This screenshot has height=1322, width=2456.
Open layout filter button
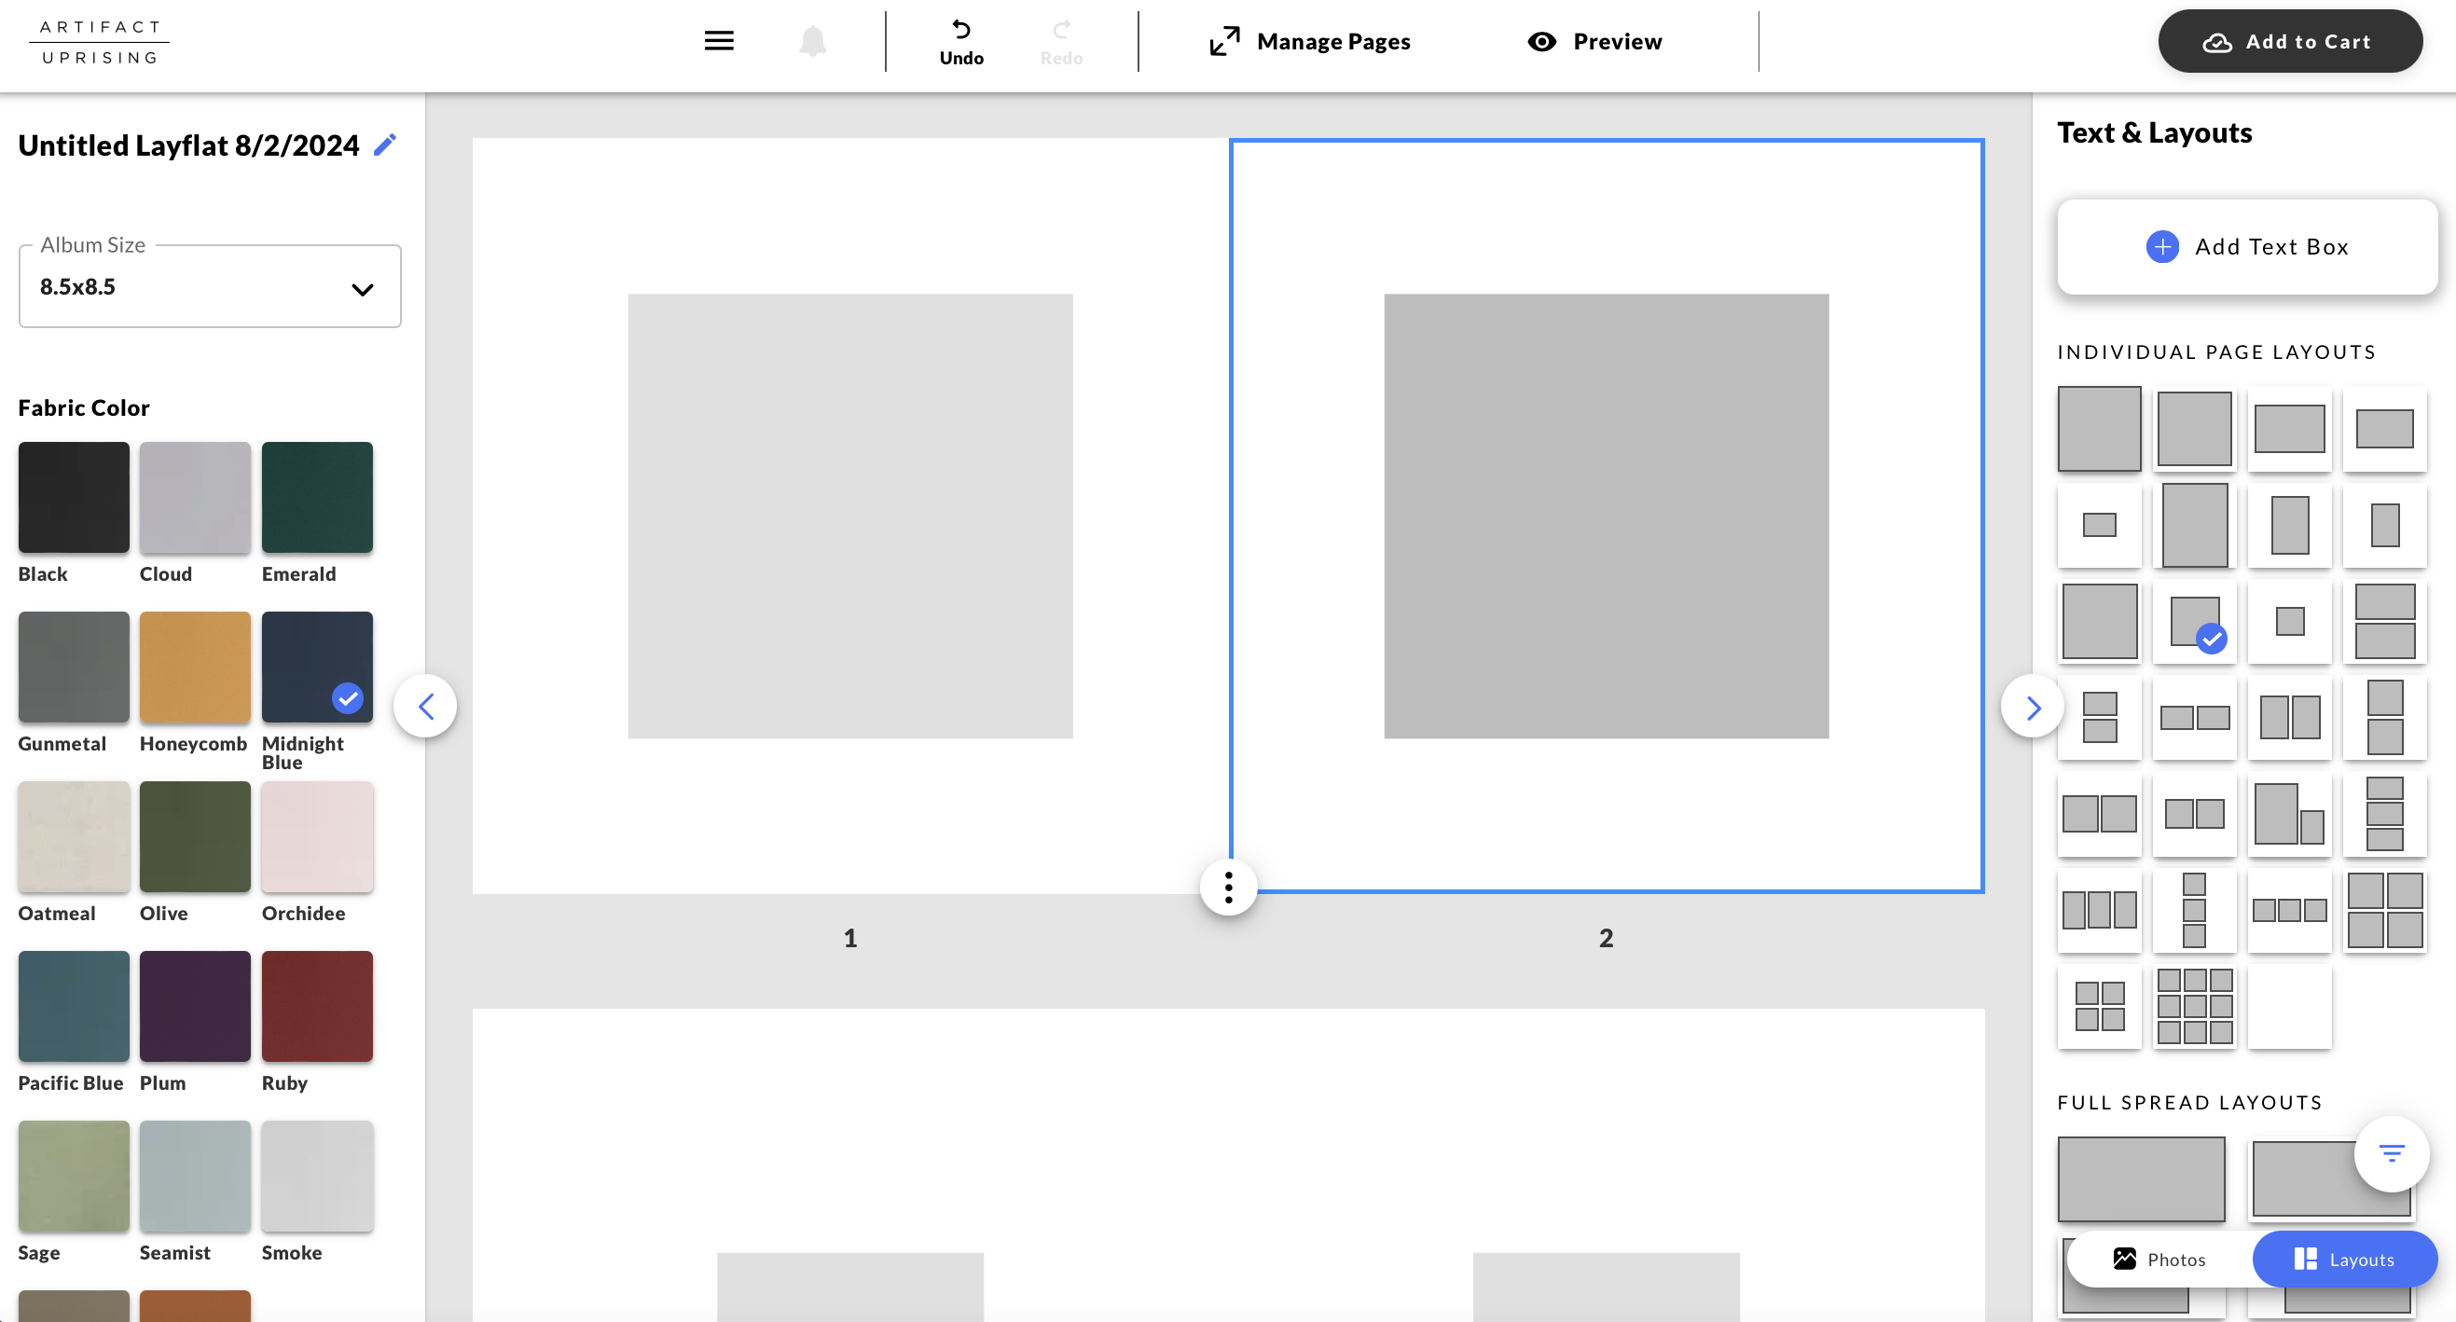pyautogui.click(x=2391, y=1153)
